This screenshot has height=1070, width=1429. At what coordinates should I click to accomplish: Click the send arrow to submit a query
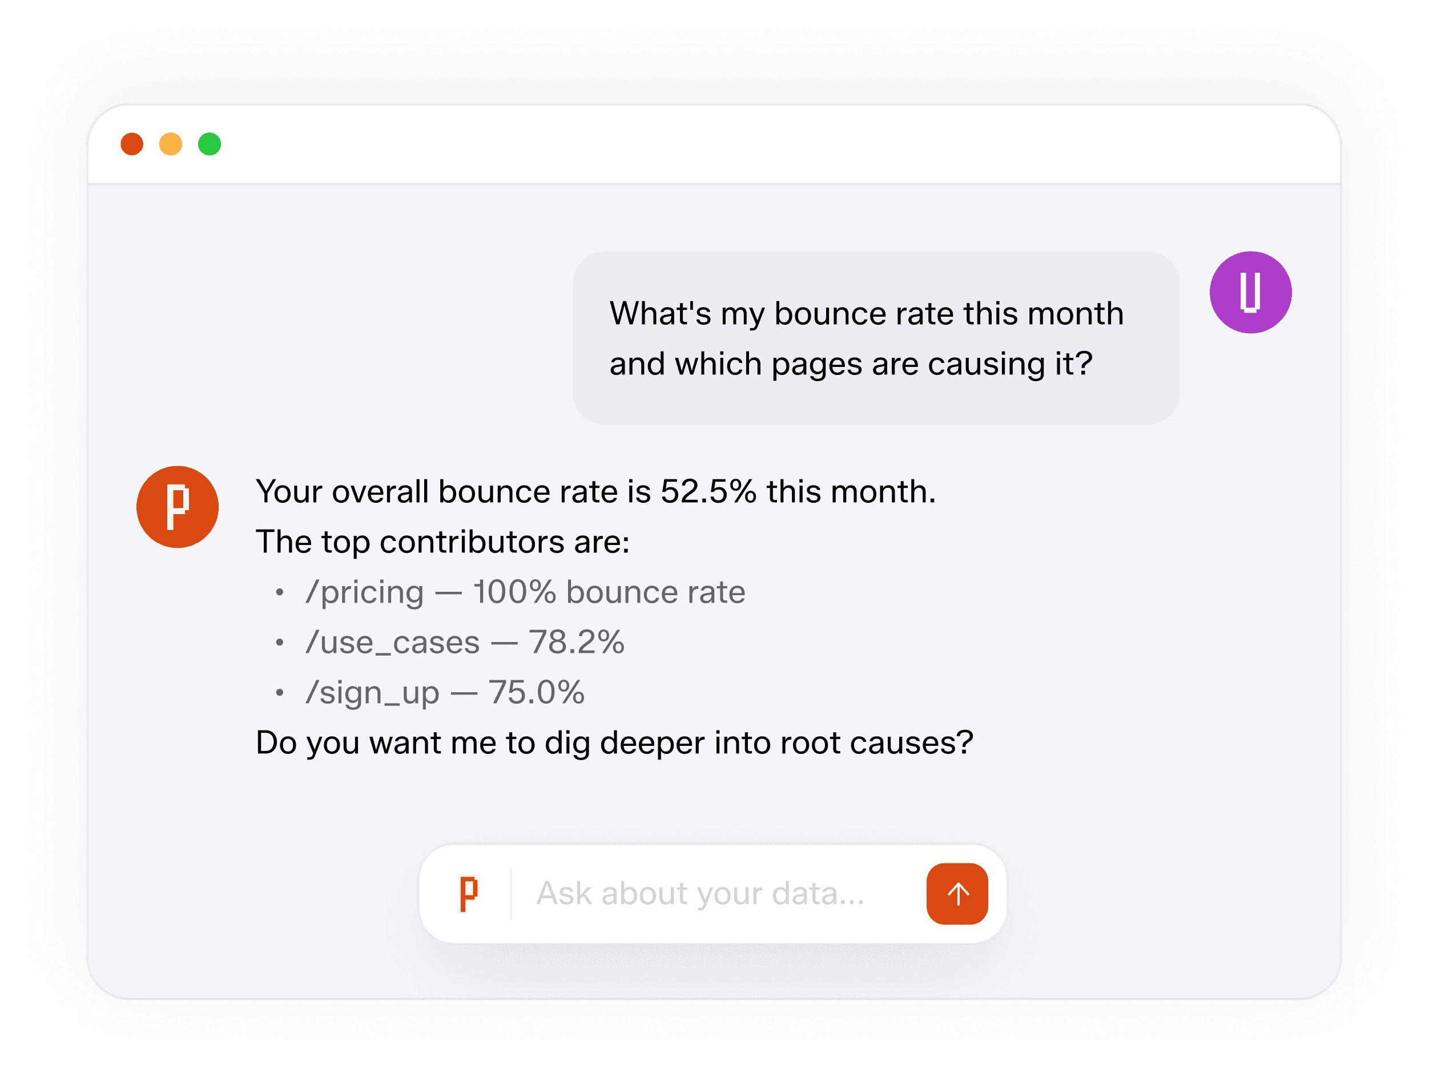[x=957, y=894]
